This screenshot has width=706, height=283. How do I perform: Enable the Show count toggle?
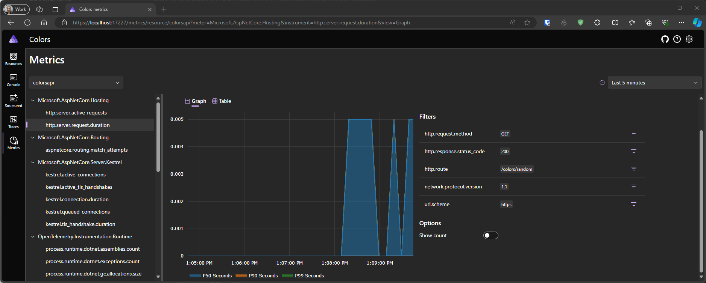tap(490, 235)
